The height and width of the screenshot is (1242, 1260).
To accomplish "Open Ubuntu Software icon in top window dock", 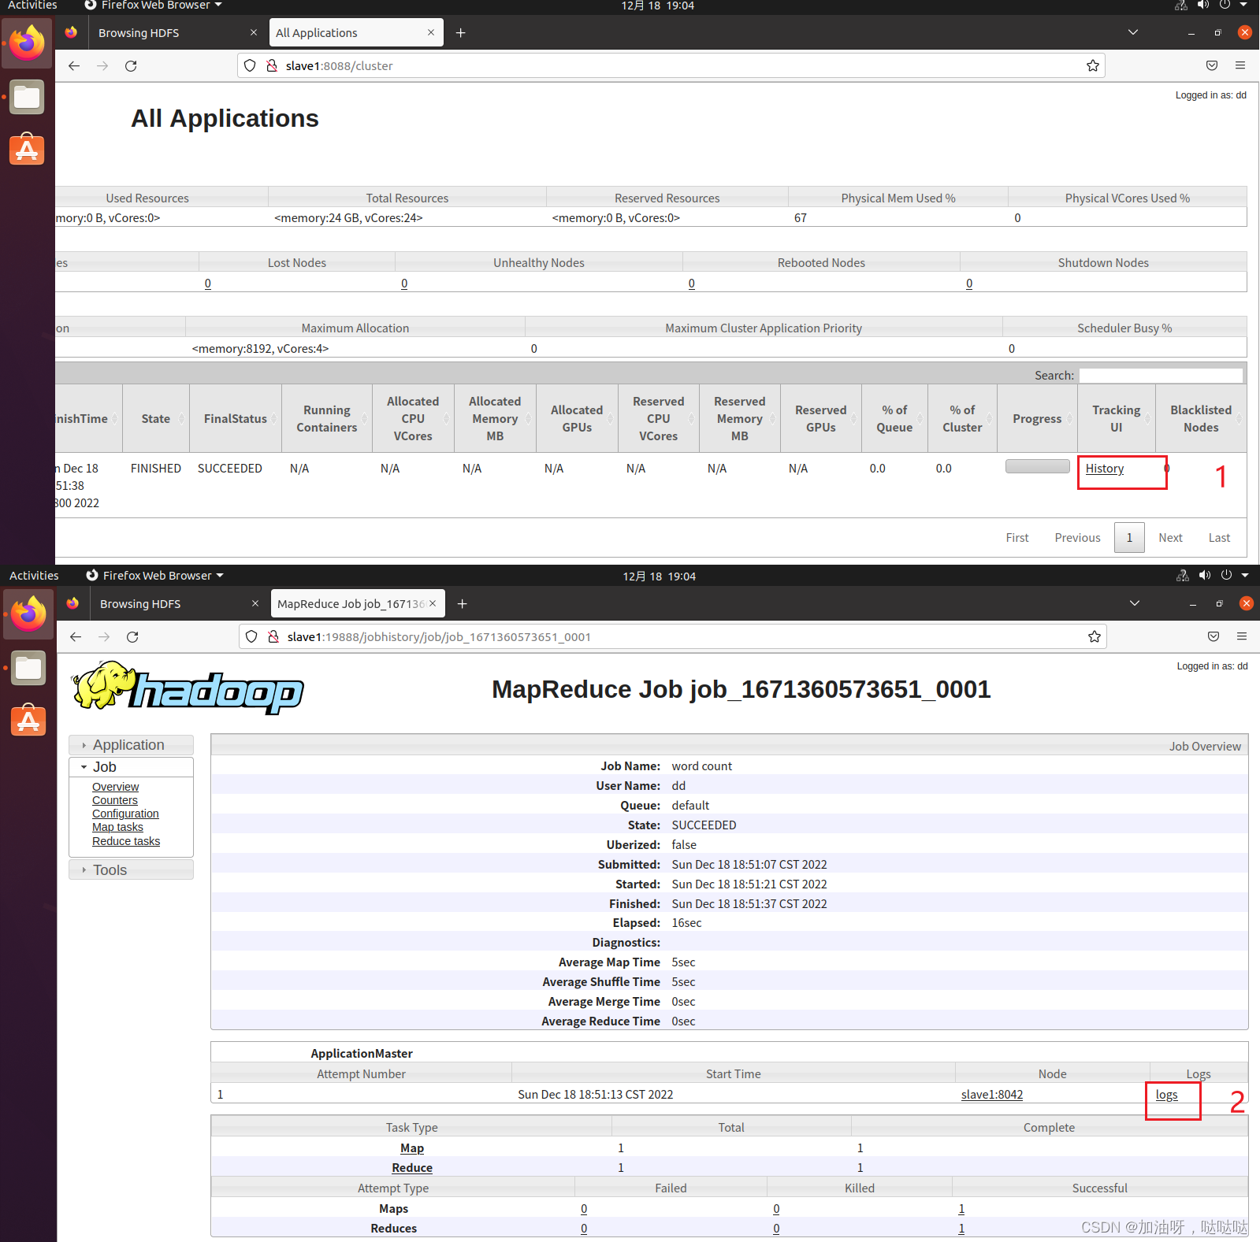I will pos(28,149).
